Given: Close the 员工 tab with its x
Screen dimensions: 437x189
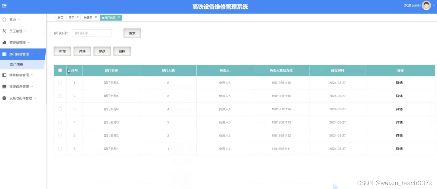Looking at the screenshot, I should (x=78, y=17).
